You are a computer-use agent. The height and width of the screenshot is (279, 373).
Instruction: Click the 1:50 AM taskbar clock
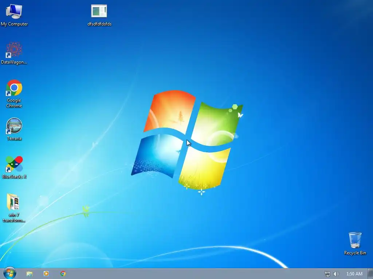pyautogui.click(x=354, y=274)
